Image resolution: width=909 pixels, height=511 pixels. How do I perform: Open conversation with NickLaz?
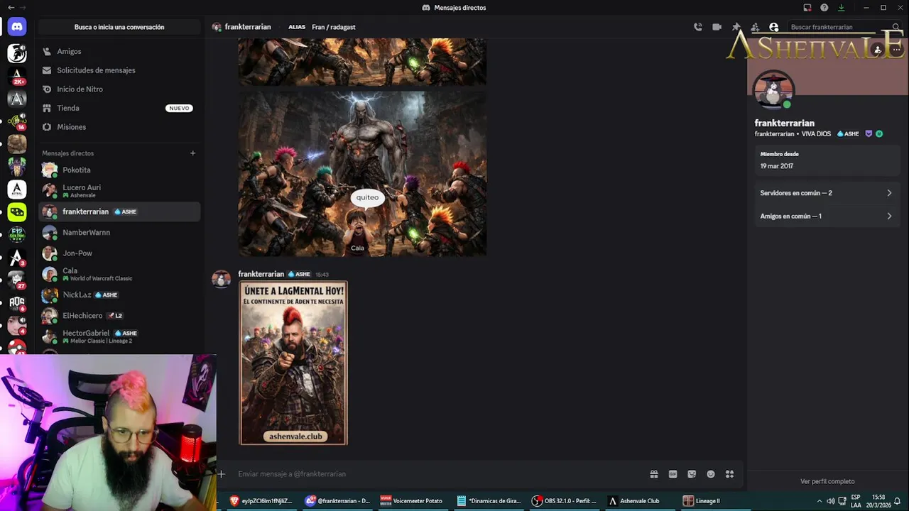coord(119,295)
